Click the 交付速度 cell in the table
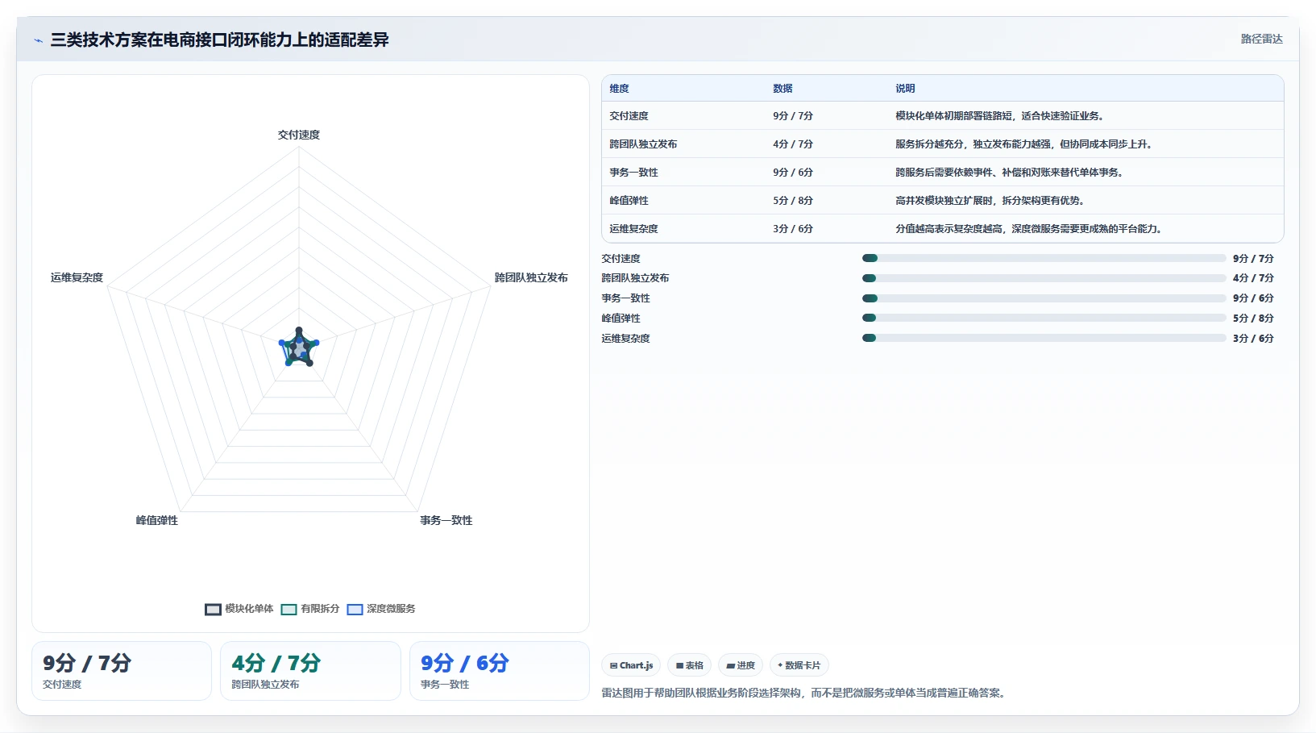This screenshot has width=1316, height=733. (x=629, y=116)
